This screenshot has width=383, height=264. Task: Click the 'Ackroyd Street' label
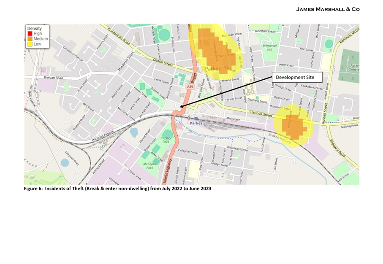click(x=98, y=167)
